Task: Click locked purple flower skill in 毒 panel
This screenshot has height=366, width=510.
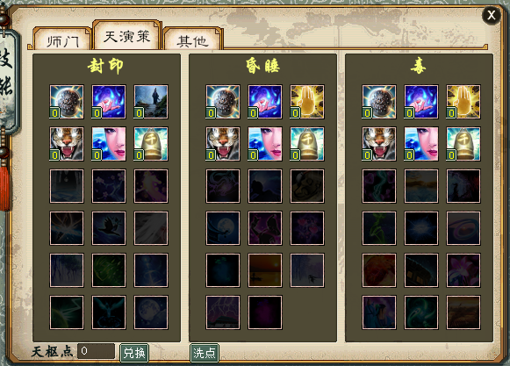Action: click(x=463, y=270)
